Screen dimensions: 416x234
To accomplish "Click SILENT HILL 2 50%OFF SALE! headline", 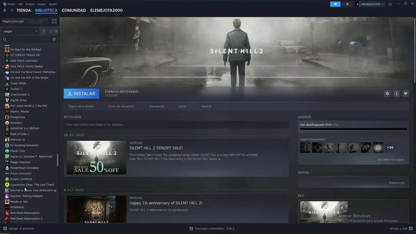I will [156, 148].
